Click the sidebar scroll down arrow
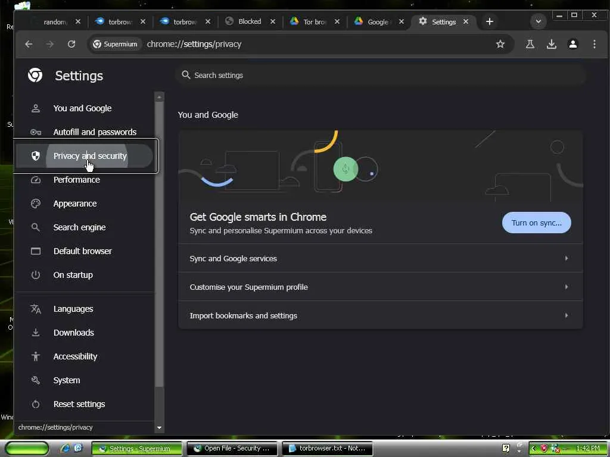 (159, 427)
